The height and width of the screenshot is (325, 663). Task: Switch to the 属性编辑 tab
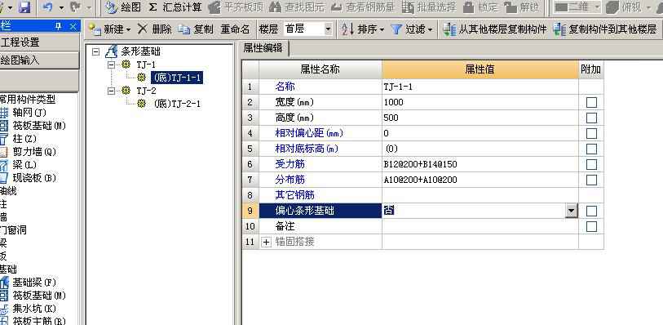click(263, 48)
